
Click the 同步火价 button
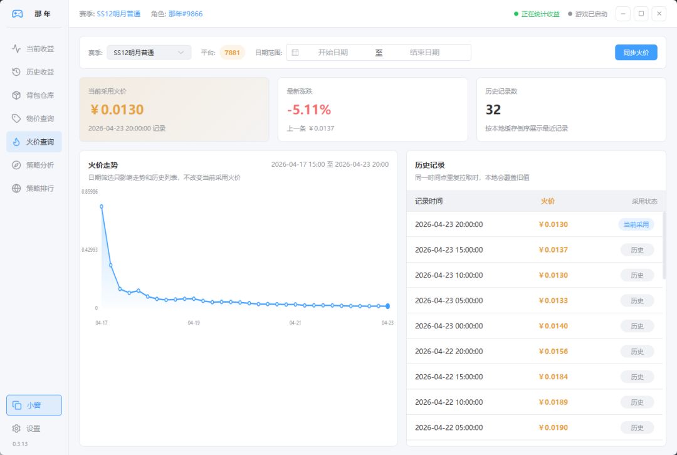click(x=636, y=53)
